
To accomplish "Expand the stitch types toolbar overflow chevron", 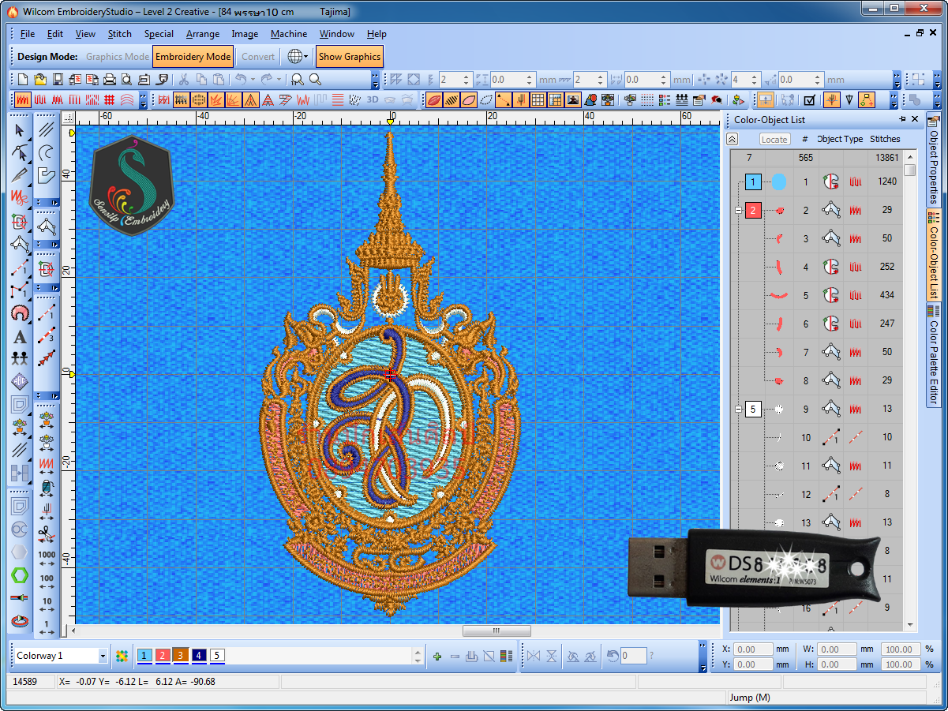I will (x=143, y=100).
